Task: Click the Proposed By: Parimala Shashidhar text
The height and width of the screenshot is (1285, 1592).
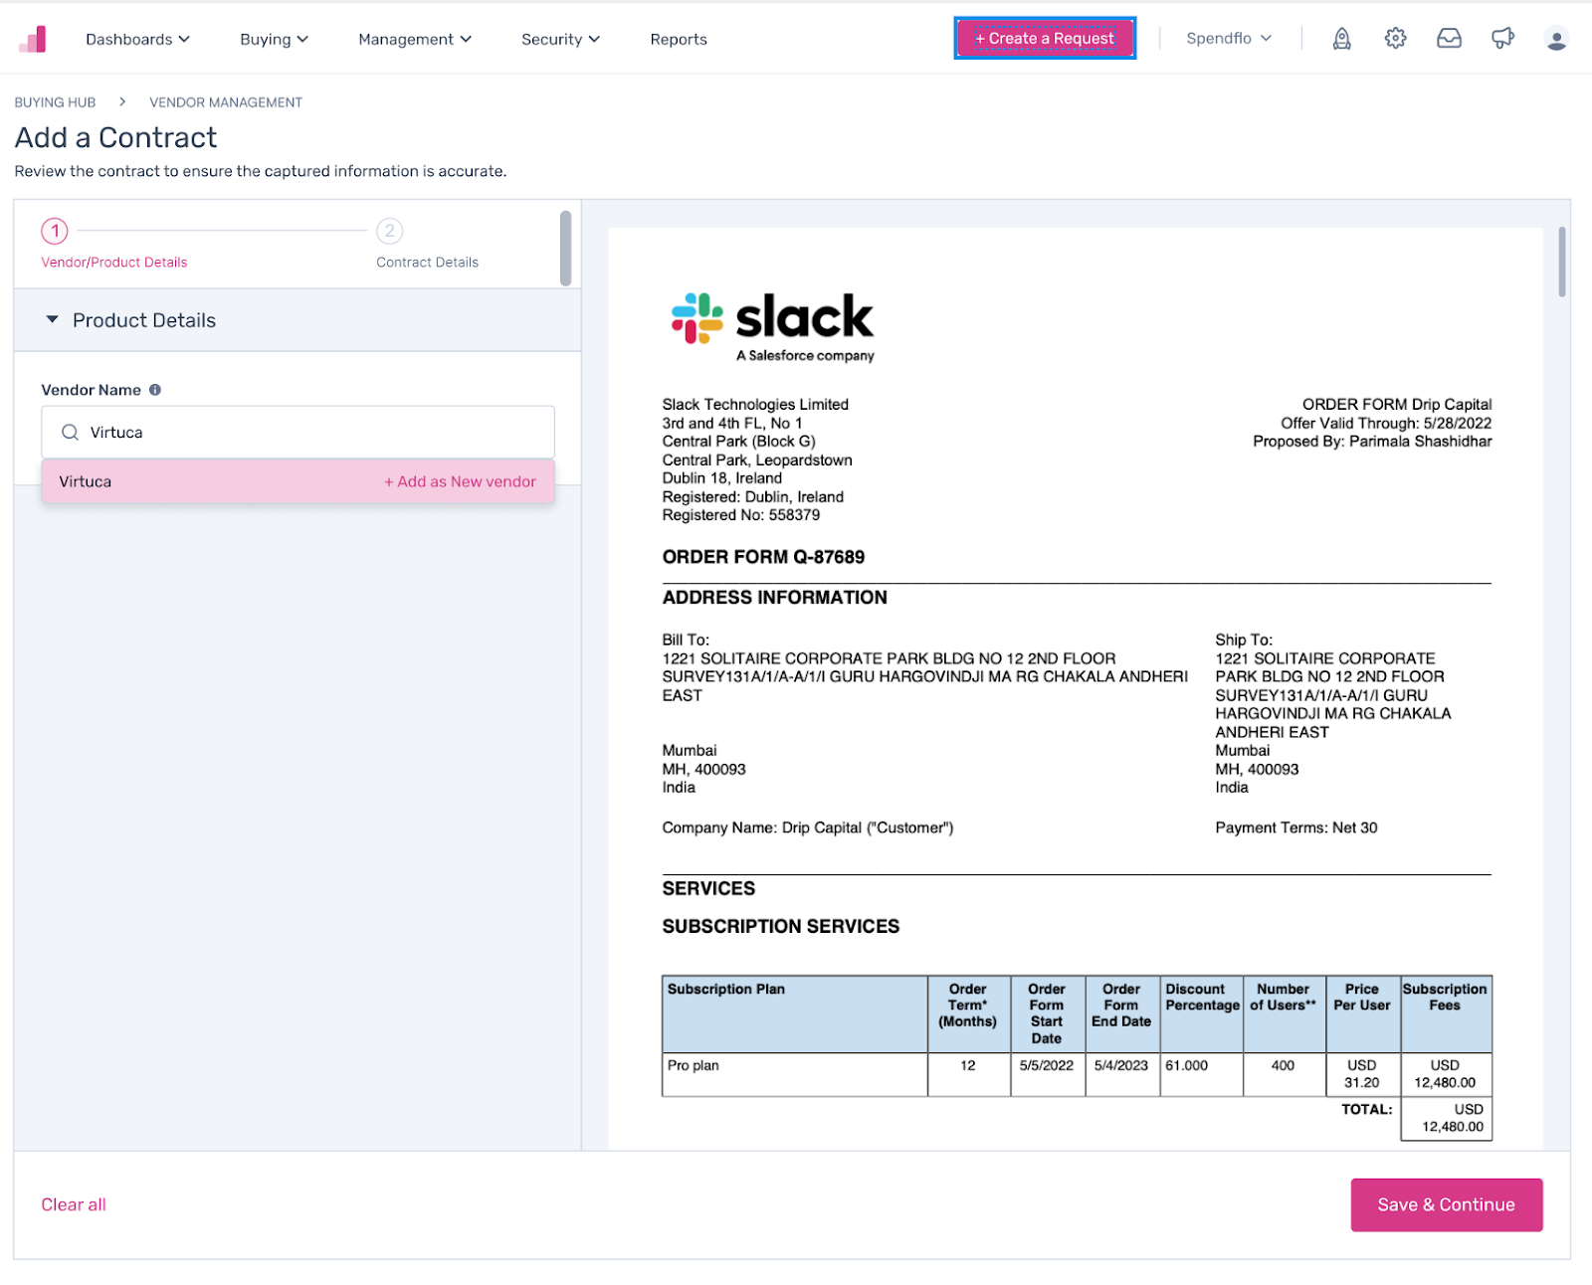Action: pyautogui.click(x=1372, y=441)
